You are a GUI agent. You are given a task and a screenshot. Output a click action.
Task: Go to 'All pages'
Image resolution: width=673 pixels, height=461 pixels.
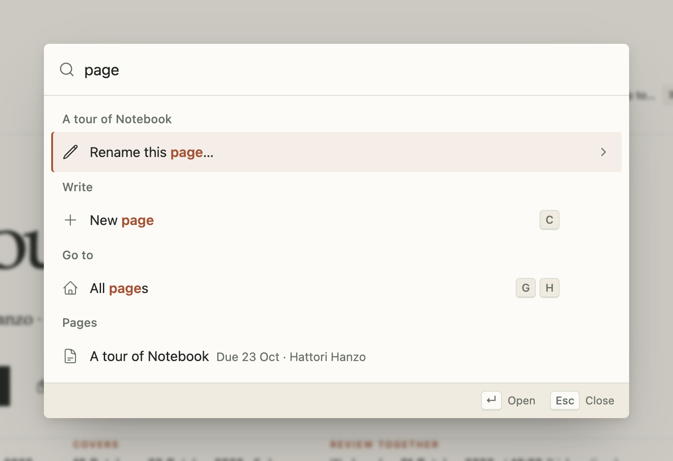click(336, 288)
